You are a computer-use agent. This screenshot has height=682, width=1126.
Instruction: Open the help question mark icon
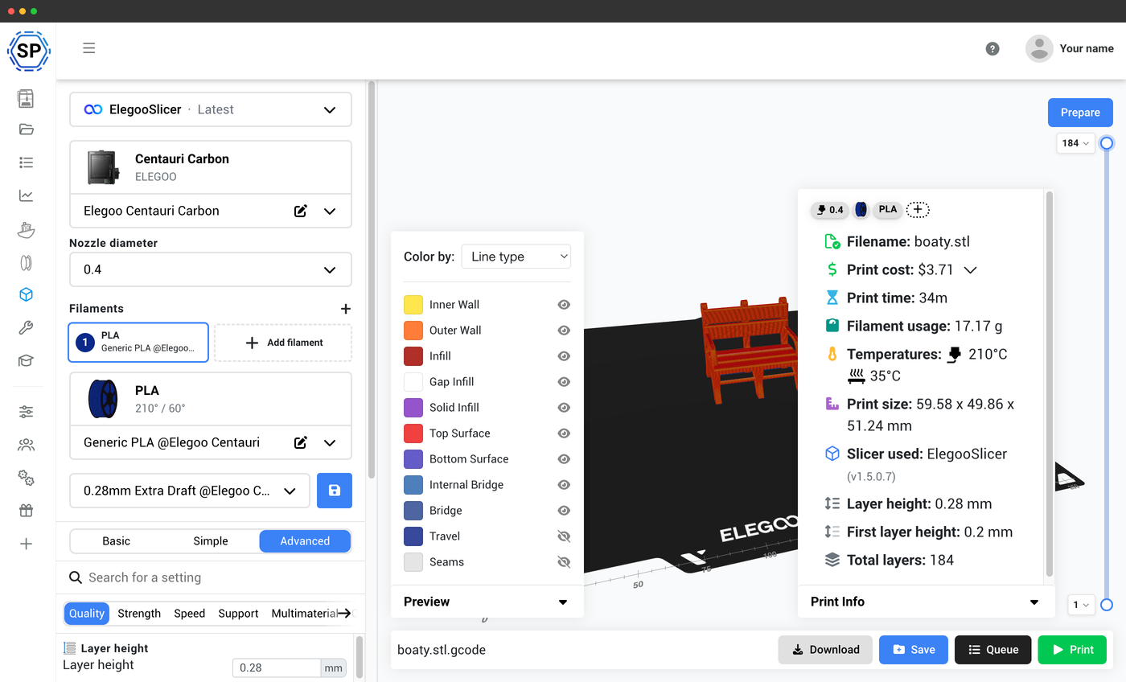[x=992, y=48]
